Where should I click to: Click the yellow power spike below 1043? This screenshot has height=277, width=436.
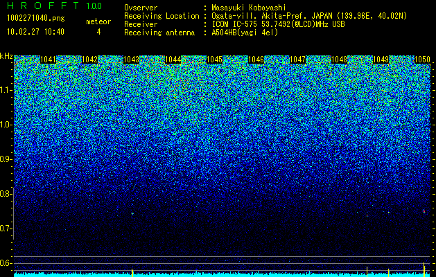point(132,273)
